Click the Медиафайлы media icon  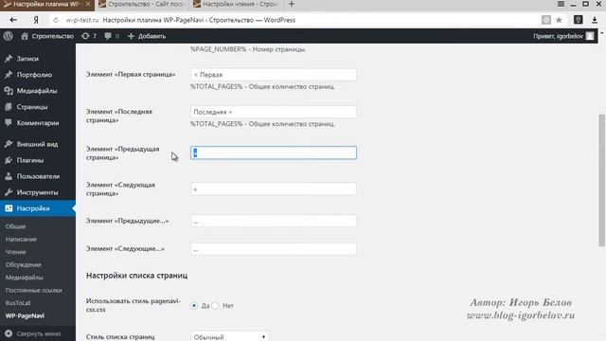point(9,91)
